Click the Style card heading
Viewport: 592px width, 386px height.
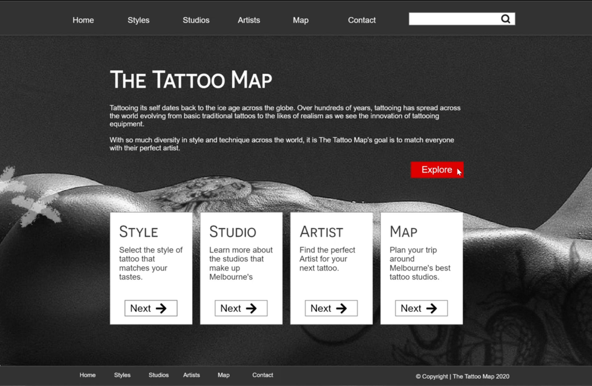[x=139, y=232]
